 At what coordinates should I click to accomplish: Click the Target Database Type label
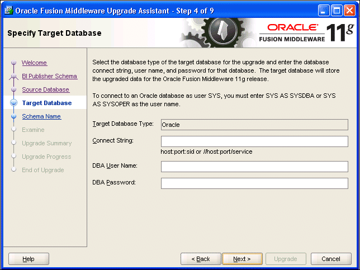[123, 124]
